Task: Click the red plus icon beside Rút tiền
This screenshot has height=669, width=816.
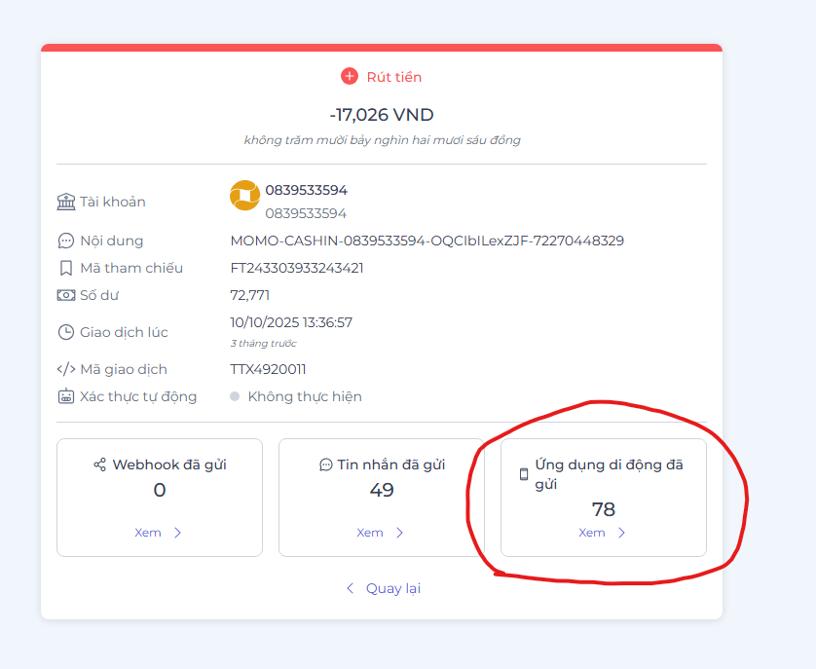Action: click(x=350, y=76)
